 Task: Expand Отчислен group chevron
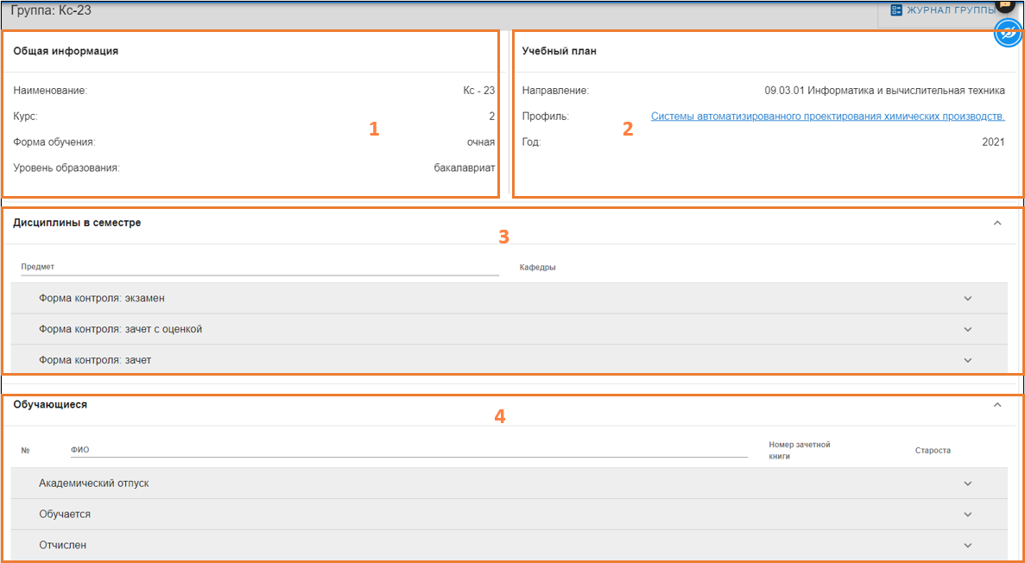click(x=967, y=546)
